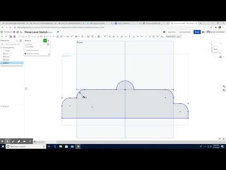Select Sketch 1 in the feature list
The height and width of the screenshot is (170, 226).
[x=12, y=63]
